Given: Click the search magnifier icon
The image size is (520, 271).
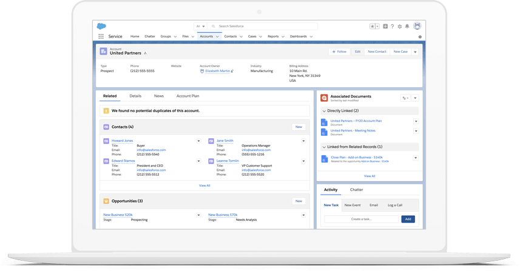Looking at the screenshot, I should click(213, 26).
